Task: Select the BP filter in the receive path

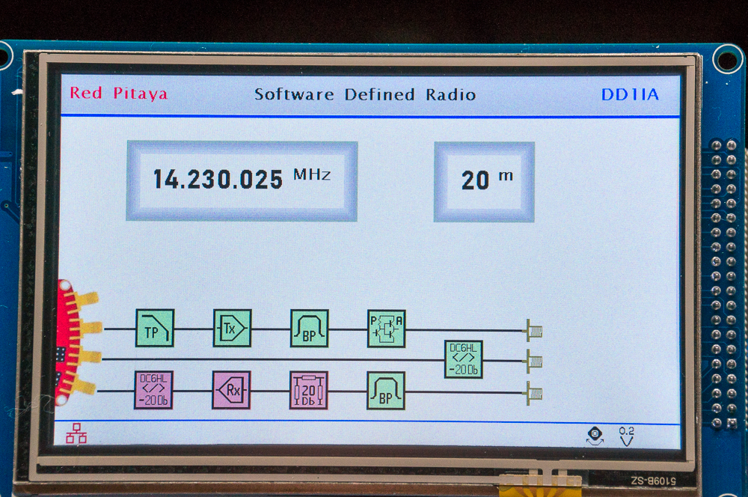Action: pyautogui.click(x=386, y=391)
